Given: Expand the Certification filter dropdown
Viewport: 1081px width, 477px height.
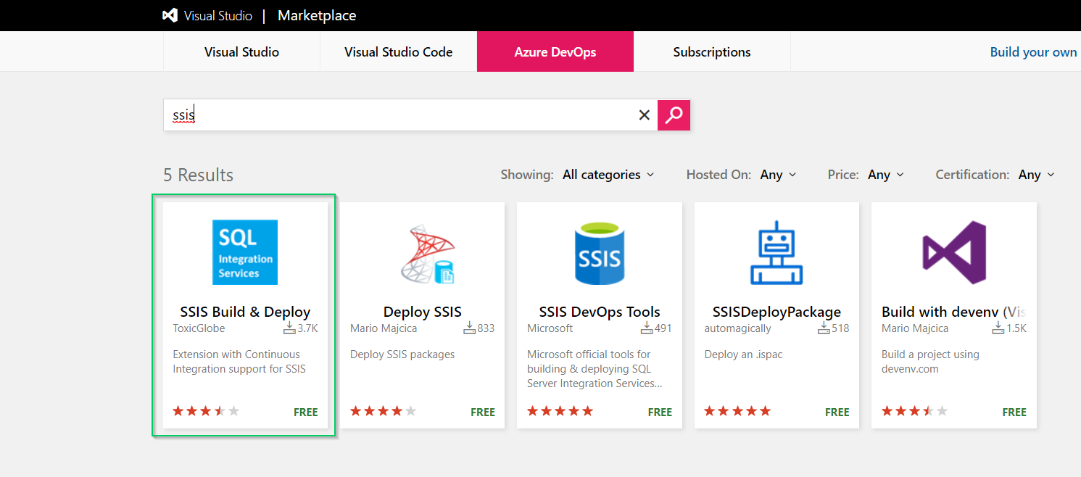Looking at the screenshot, I should click(1036, 175).
